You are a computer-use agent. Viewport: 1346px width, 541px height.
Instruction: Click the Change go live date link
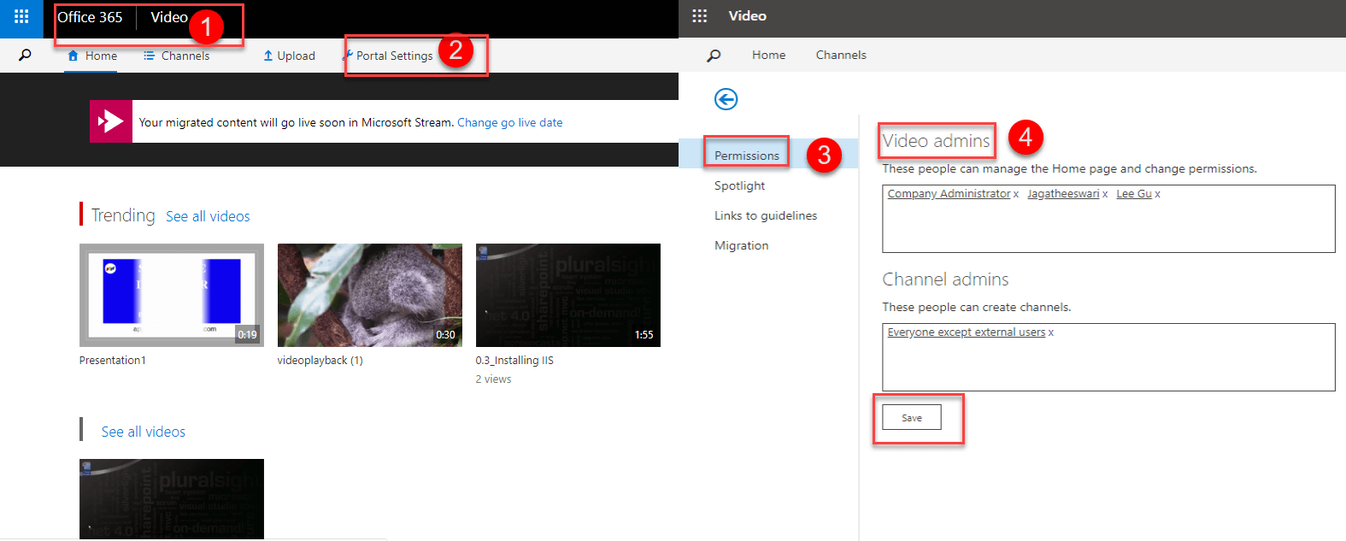[x=509, y=122]
